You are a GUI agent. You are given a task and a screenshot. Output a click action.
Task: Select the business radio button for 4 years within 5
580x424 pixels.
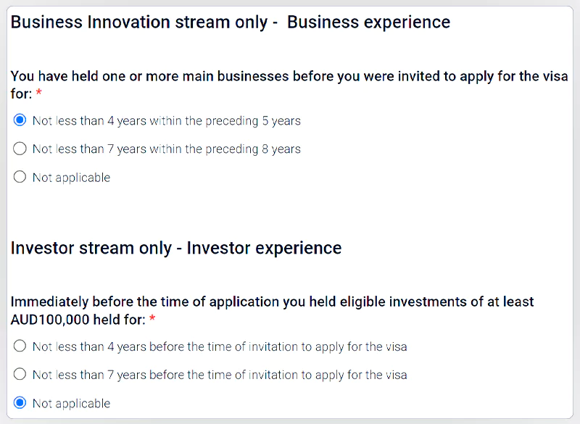(20, 120)
